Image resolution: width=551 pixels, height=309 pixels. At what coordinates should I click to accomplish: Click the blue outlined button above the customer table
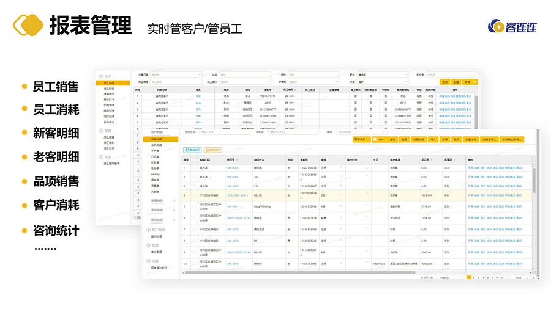192,150
